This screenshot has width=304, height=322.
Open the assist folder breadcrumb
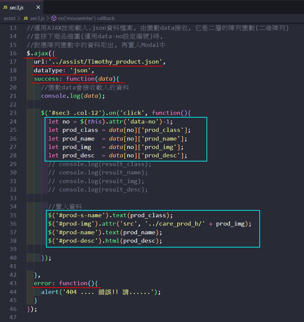(10, 18)
